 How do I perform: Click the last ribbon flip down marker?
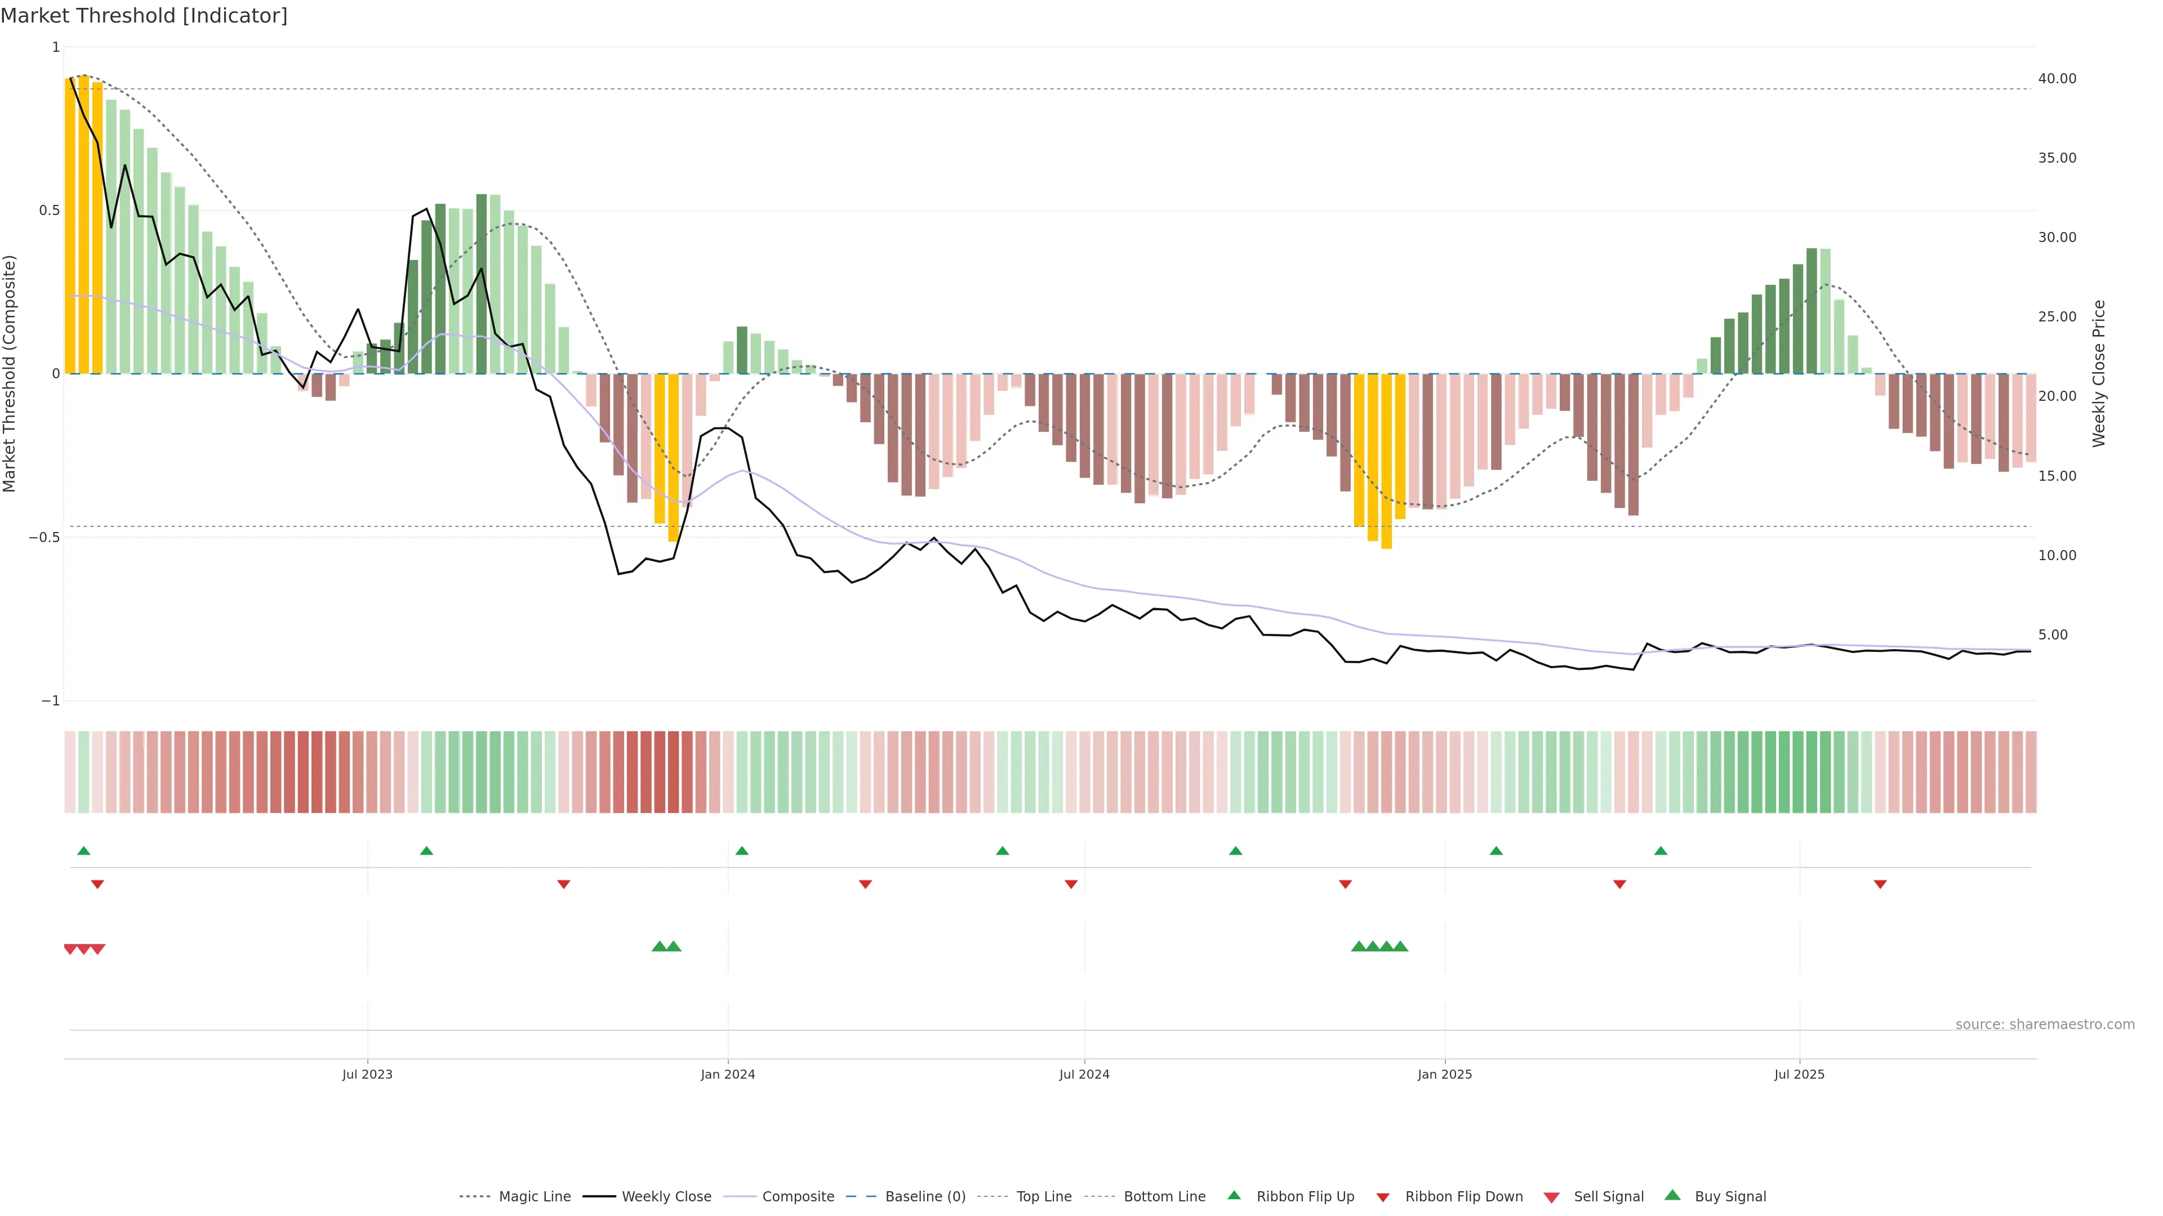(x=1880, y=884)
